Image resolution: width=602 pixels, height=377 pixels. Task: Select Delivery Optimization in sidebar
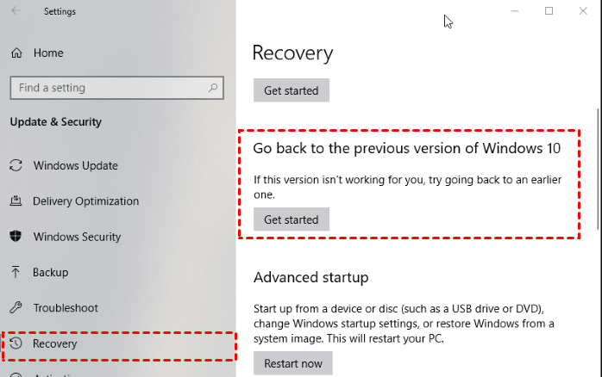pyautogui.click(x=85, y=201)
